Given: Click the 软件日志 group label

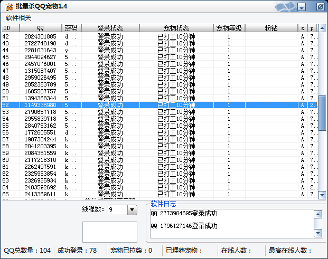Looking at the screenshot, I should (163, 204).
